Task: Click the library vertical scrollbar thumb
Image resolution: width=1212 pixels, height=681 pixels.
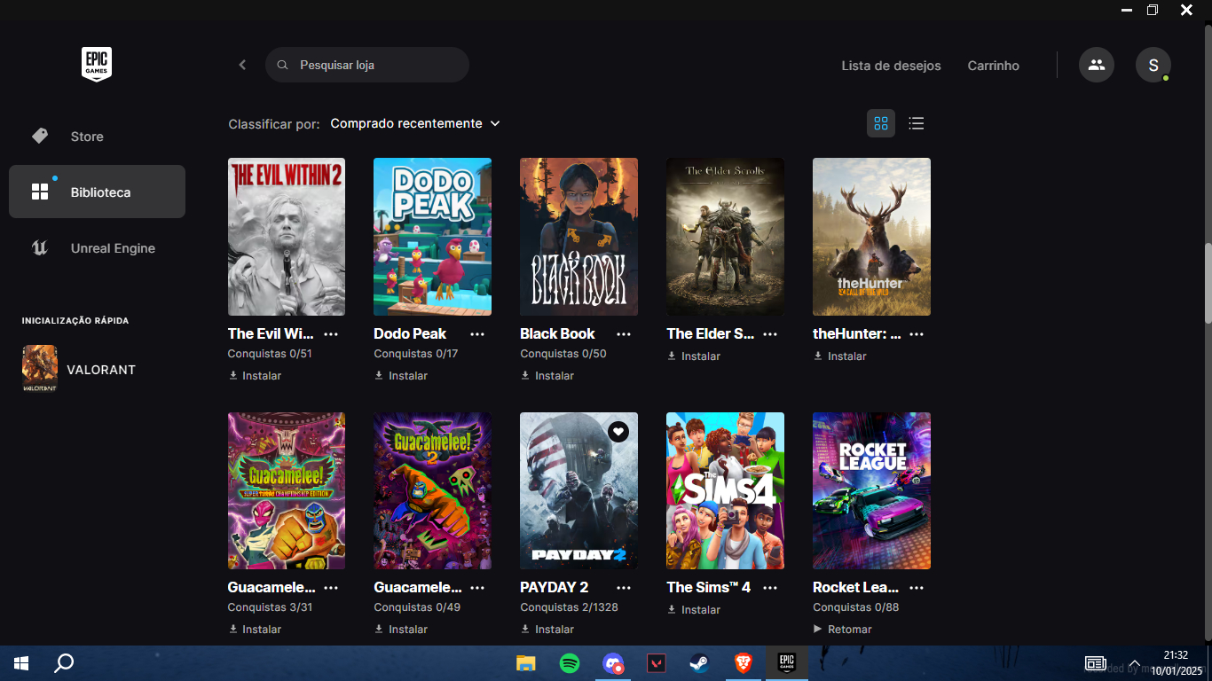Action: point(1208,284)
